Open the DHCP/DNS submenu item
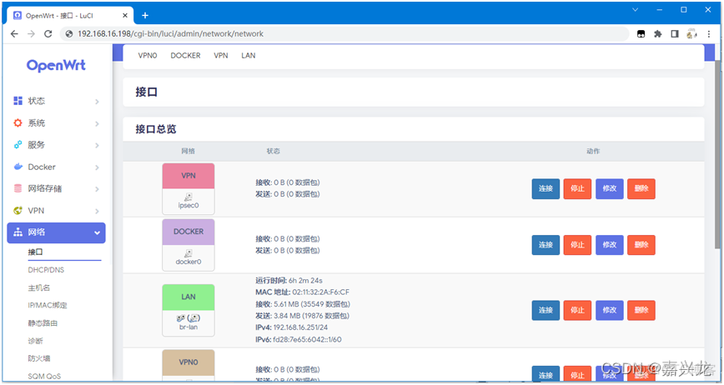724x385 pixels. [46, 270]
